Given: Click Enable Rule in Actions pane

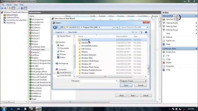Looking at the screenshot, I should click(x=171, y=52).
